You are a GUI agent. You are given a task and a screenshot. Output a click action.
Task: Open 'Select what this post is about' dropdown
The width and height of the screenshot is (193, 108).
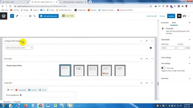(19, 48)
